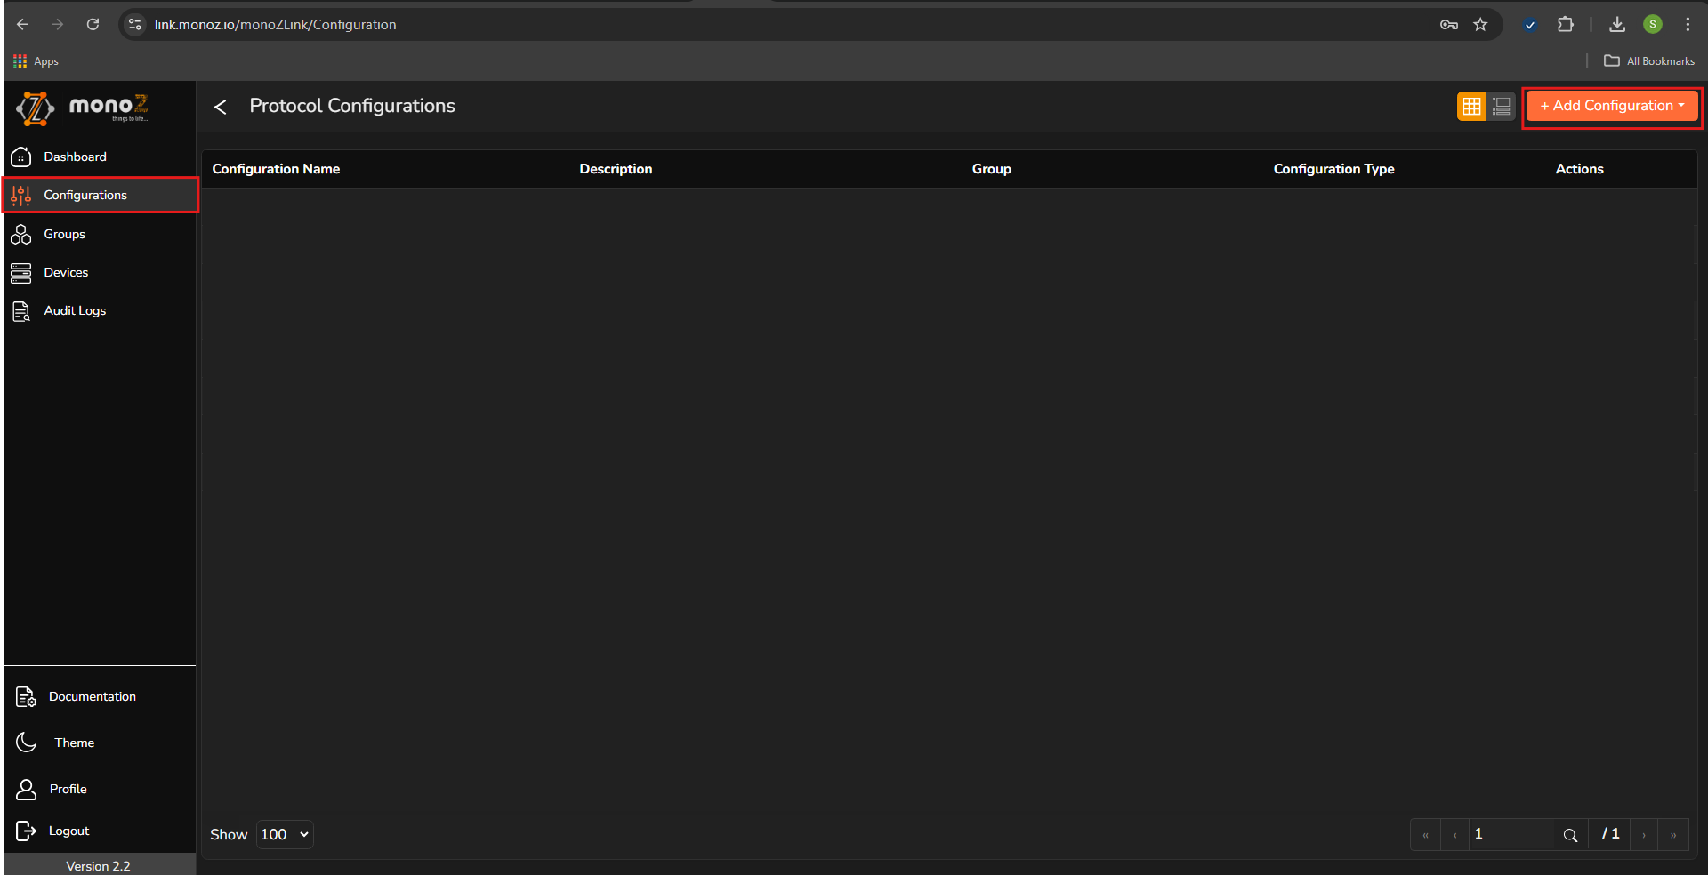Open the Show 100 rows dropdown
Image resolution: width=1708 pixels, height=875 pixels.
(x=285, y=835)
